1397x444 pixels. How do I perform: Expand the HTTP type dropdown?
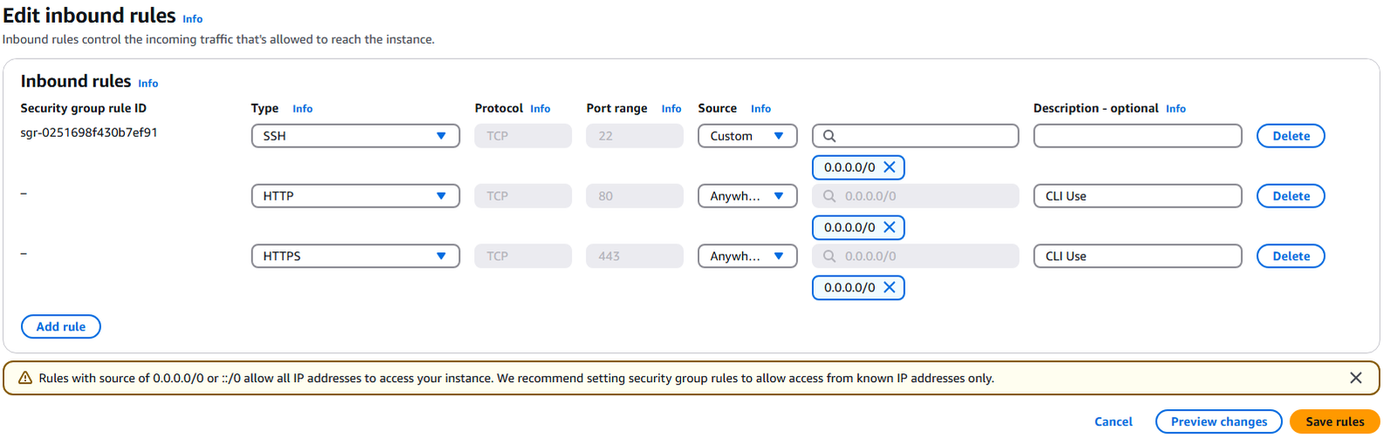click(355, 196)
